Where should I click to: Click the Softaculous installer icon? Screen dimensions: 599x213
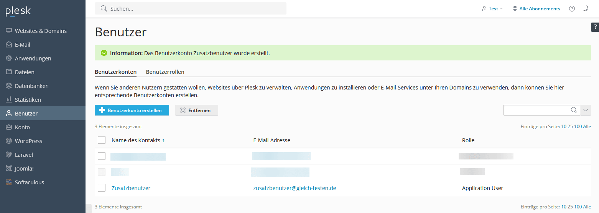click(x=9, y=182)
